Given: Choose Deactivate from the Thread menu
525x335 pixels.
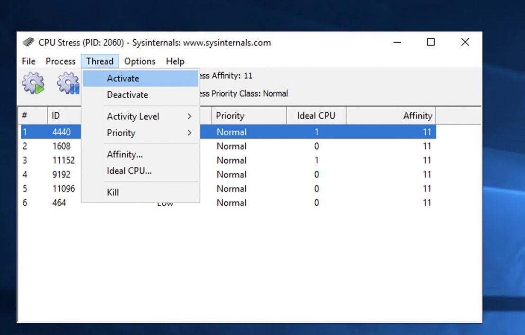Looking at the screenshot, I should (x=140, y=95).
